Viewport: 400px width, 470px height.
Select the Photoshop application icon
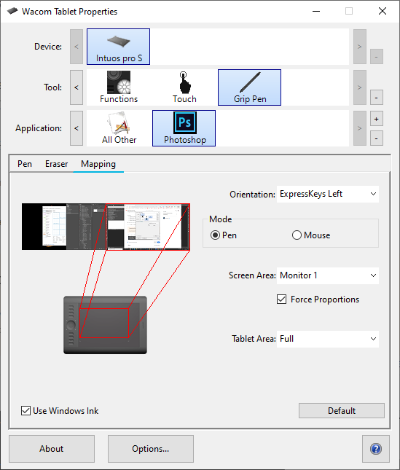(x=184, y=128)
